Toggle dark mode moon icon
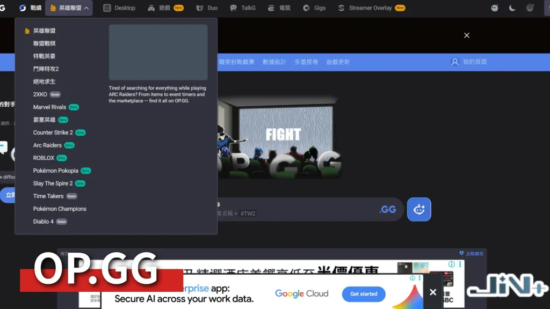Image resolution: width=550 pixels, height=309 pixels. tap(512, 8)
